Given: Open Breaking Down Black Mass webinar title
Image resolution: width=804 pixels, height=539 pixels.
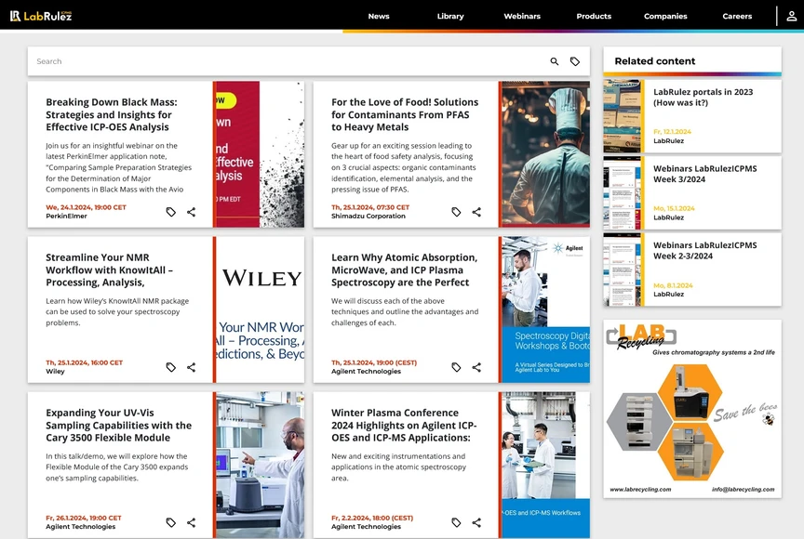Looking at the screenshot, I should click(x=112, y=114).
